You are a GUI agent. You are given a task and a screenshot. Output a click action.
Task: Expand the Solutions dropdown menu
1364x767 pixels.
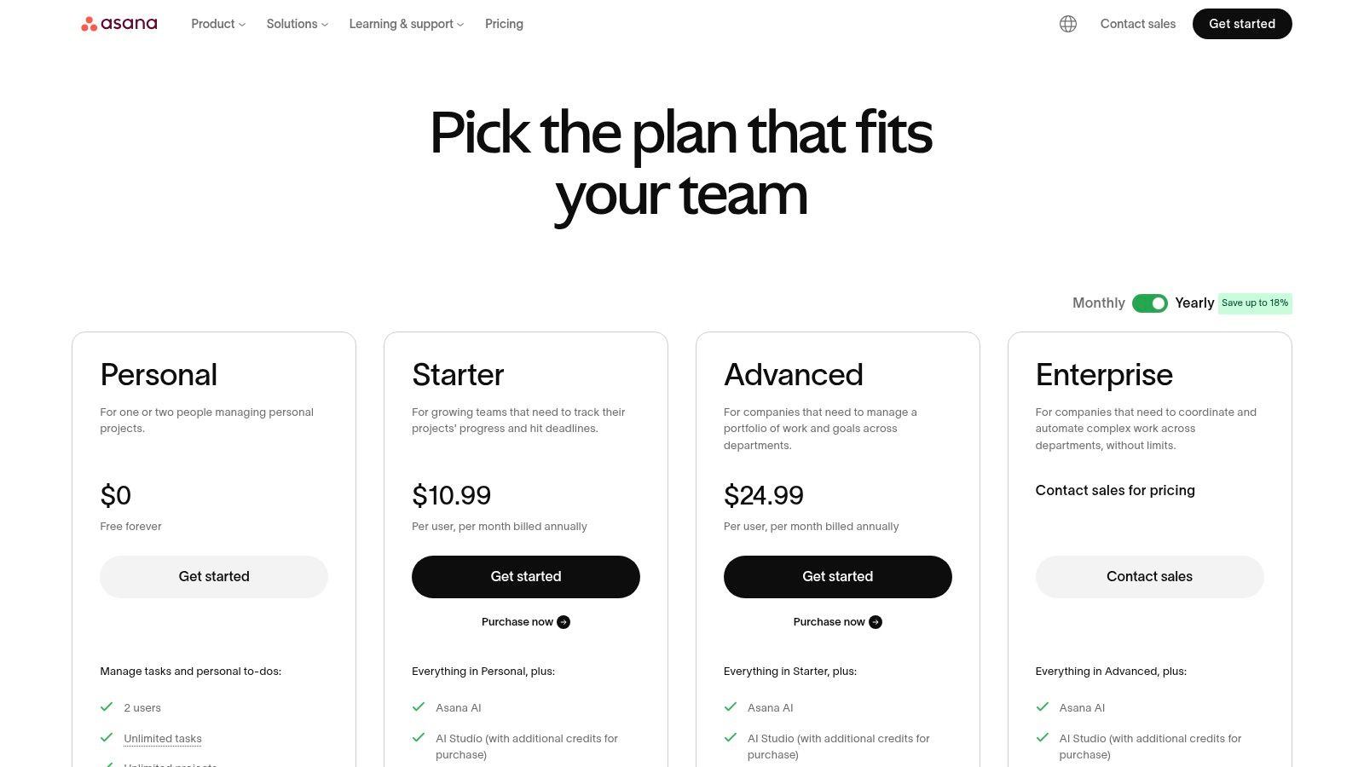click(x=297, y=24)
